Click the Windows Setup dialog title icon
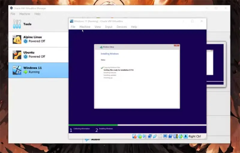The height and width of the screenshot is (153, 240). pyautogui.click(x=101, y=47)
